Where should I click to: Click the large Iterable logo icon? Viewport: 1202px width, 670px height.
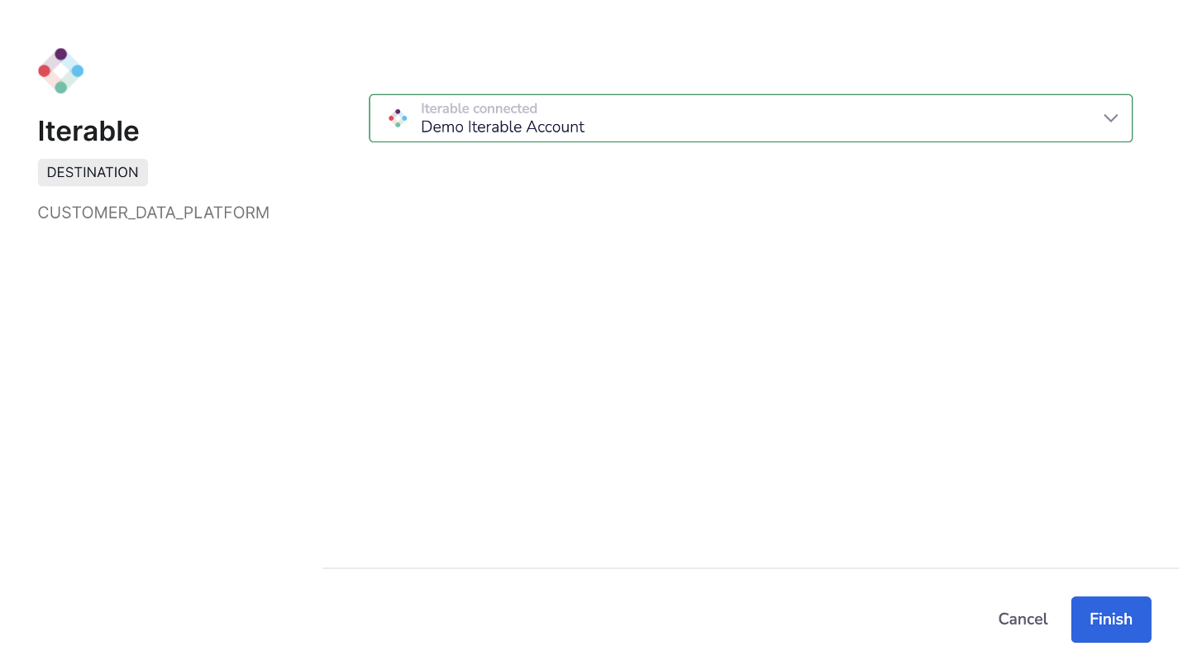61,71
